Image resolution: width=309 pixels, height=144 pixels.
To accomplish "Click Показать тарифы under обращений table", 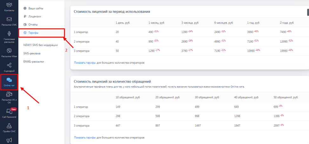I will [85, 137].
